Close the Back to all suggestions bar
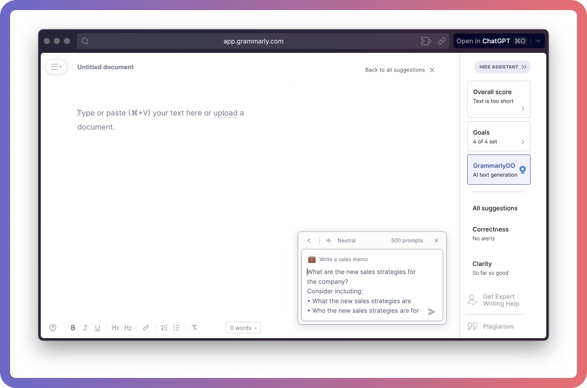The width and height of the screenshot is (587, 388). point(432,70)
